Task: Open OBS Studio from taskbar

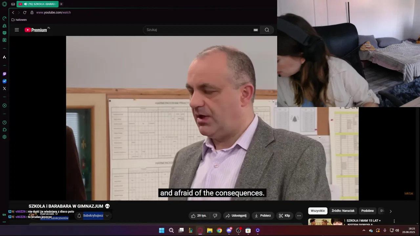Action: point(239,230)
